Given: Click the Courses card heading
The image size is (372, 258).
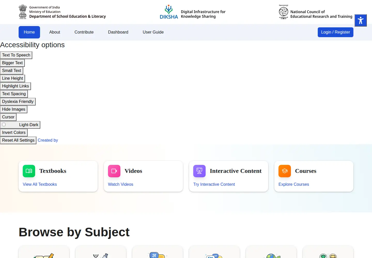Looking at the screenshot, I should 306,171.
